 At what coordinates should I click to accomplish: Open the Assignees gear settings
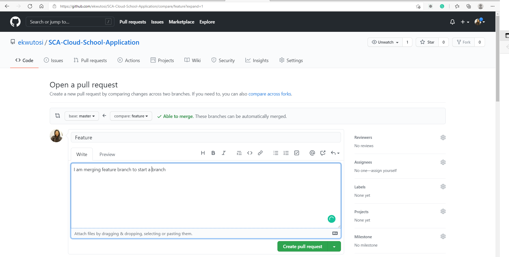pos(443,162)
